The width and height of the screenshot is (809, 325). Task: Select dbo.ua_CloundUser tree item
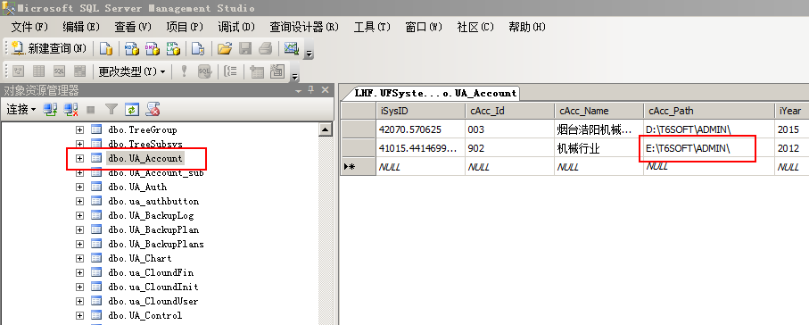coord(153,301)
